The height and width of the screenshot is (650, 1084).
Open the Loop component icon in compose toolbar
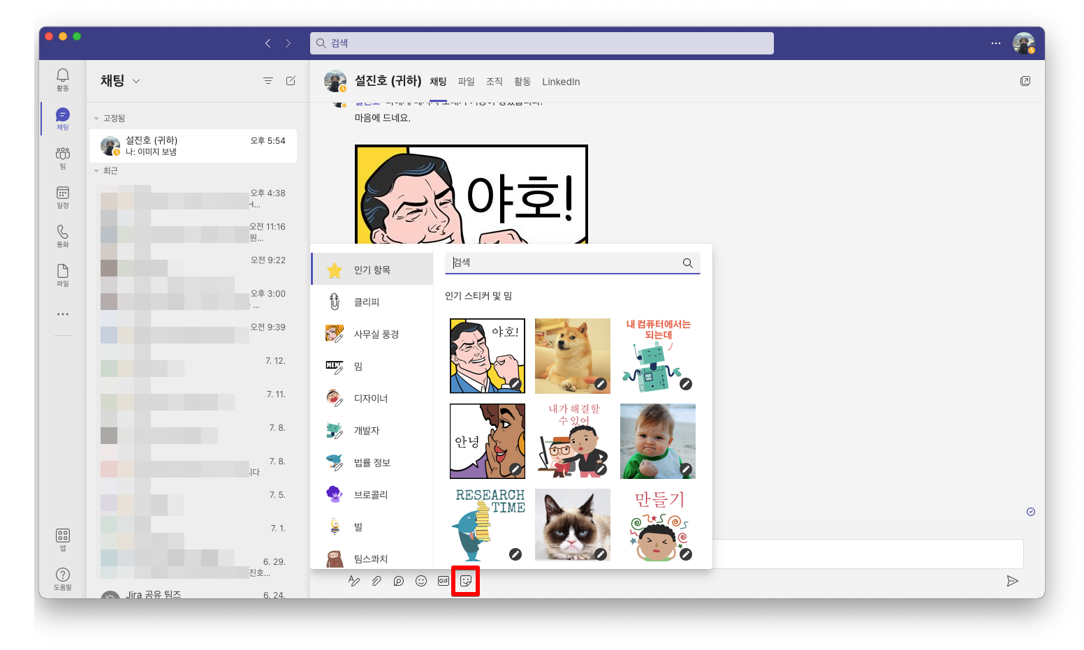pyautogui.click(x=399, y=581)
